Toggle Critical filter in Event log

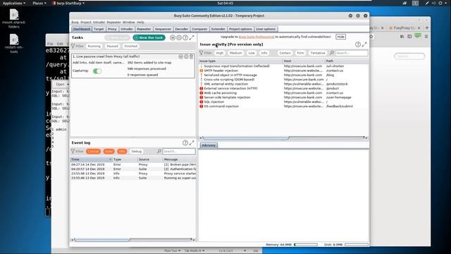coord(93,151)
